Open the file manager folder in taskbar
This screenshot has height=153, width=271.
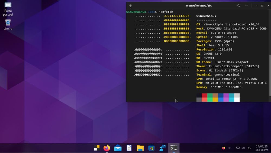pyautogui.click(x=140, y=148)
